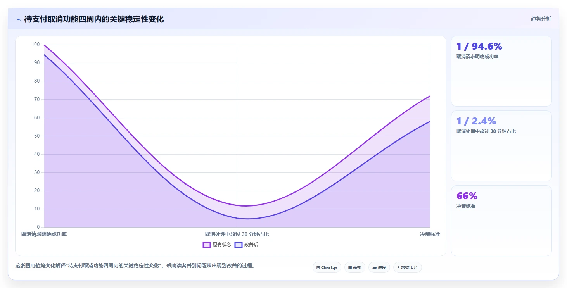This screenshot has width=567, height=288.
Task: Click the 进度 tag chip
Action: (x=379, y=267)
